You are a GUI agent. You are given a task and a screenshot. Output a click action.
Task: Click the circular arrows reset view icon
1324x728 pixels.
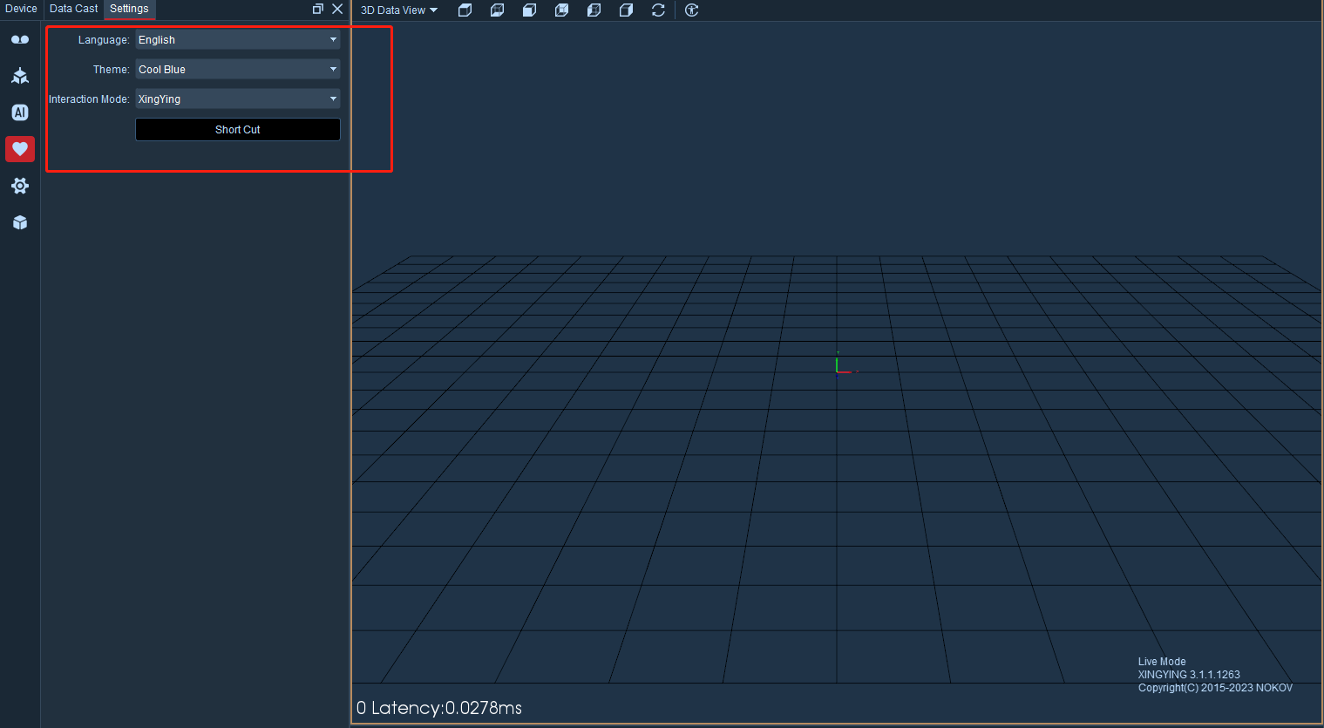658,10
